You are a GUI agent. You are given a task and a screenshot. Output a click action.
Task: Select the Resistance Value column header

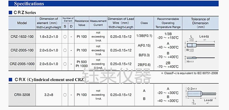[x=82, y=23]
